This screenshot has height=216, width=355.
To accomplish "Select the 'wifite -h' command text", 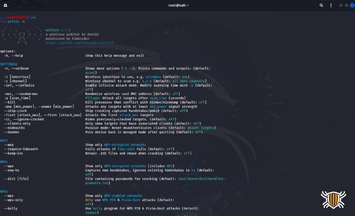I will 16,22.
